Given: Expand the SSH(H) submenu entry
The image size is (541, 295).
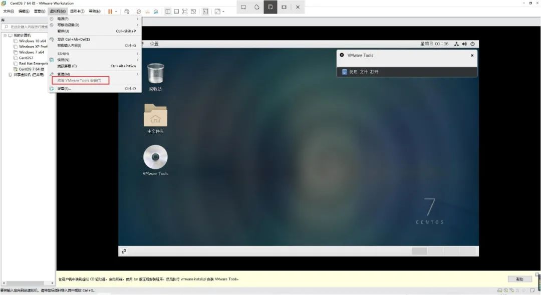Looking at the screenshot, I should click(x=95, y=54).
